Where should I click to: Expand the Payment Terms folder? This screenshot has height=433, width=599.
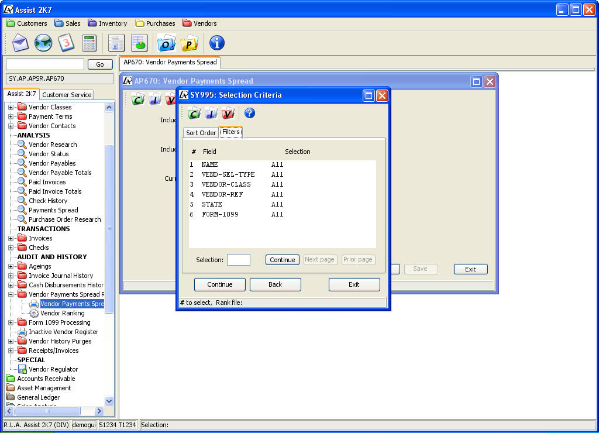pos(11,116)
